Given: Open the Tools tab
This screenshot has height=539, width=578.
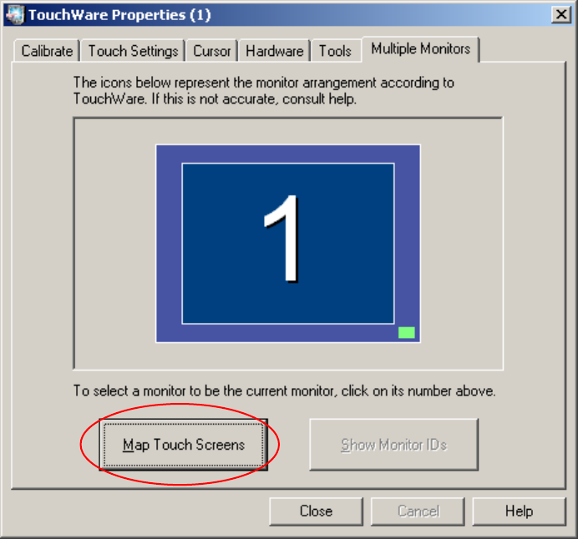Looking at the screenshot, I should click(335, 51).
